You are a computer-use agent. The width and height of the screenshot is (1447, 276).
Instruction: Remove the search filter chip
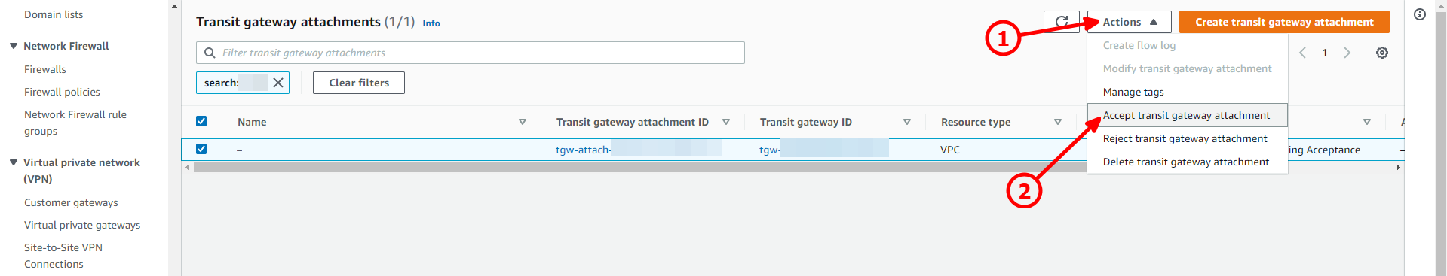(278, 83)
